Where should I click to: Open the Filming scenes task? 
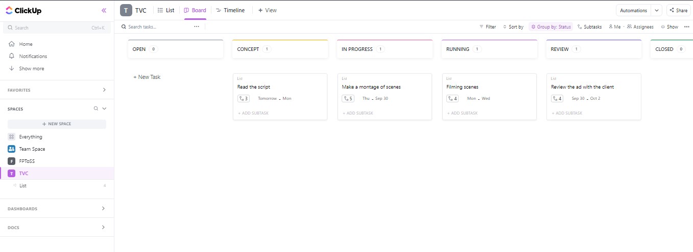462,87
